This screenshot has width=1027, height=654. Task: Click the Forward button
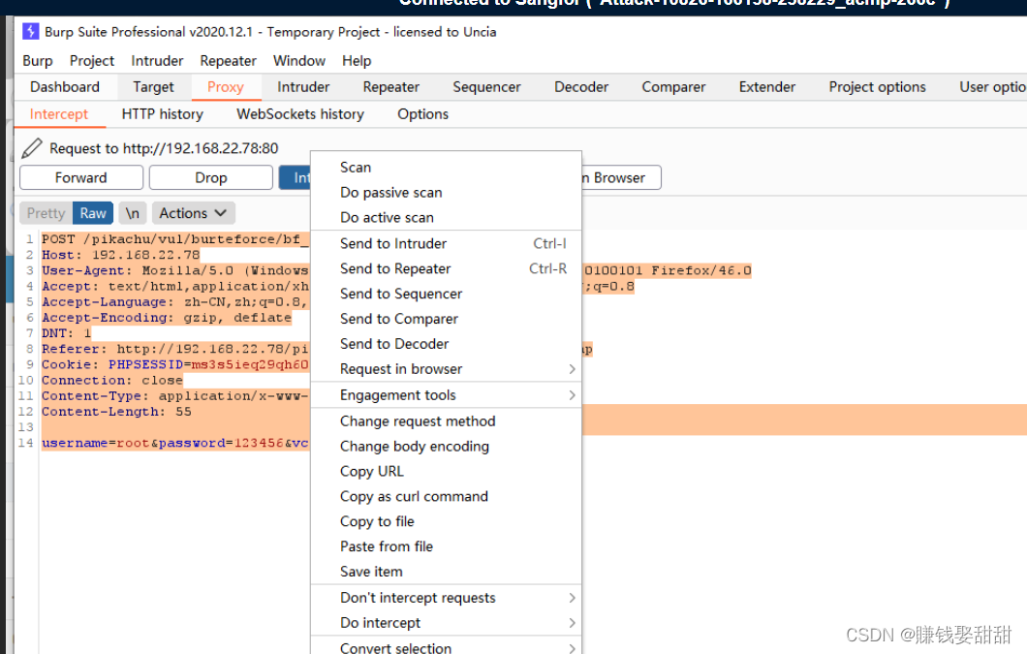coord(81,177)
